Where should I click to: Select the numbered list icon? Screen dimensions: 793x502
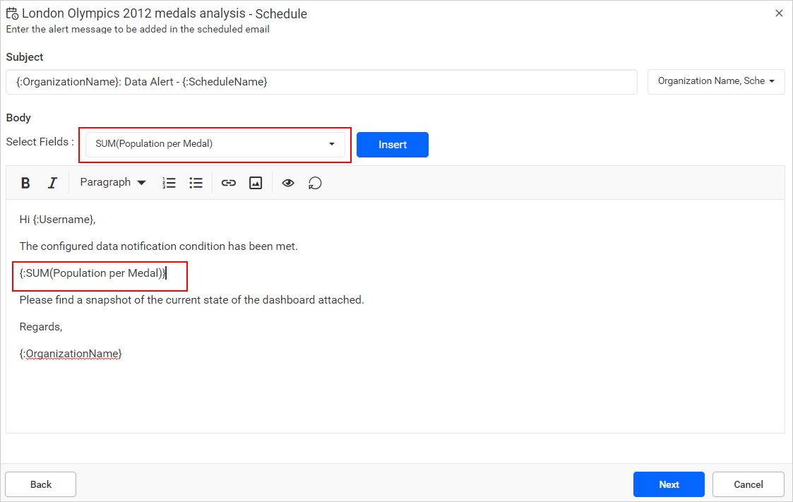click(x=169, y=182)
